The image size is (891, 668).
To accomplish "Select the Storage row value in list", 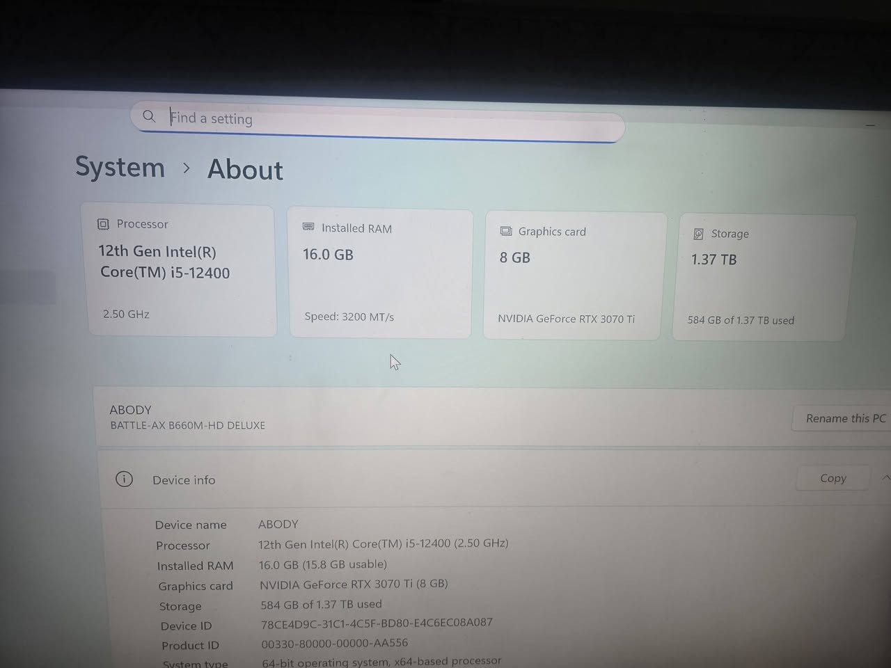I will point(321,604).
